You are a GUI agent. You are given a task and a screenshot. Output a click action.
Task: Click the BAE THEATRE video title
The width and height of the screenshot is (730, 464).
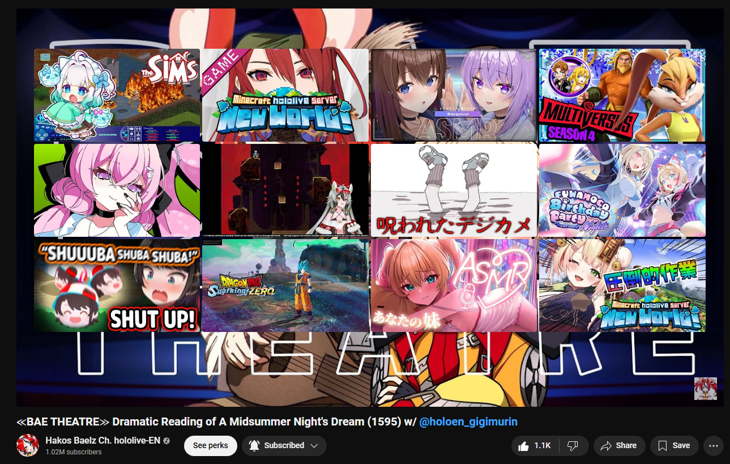[x=267, y=422]
